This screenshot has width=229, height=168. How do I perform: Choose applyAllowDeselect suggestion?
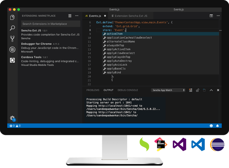tap(160, 53)
